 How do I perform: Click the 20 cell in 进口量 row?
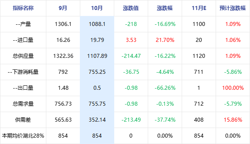pyautogui.click(x=199, y=40)
